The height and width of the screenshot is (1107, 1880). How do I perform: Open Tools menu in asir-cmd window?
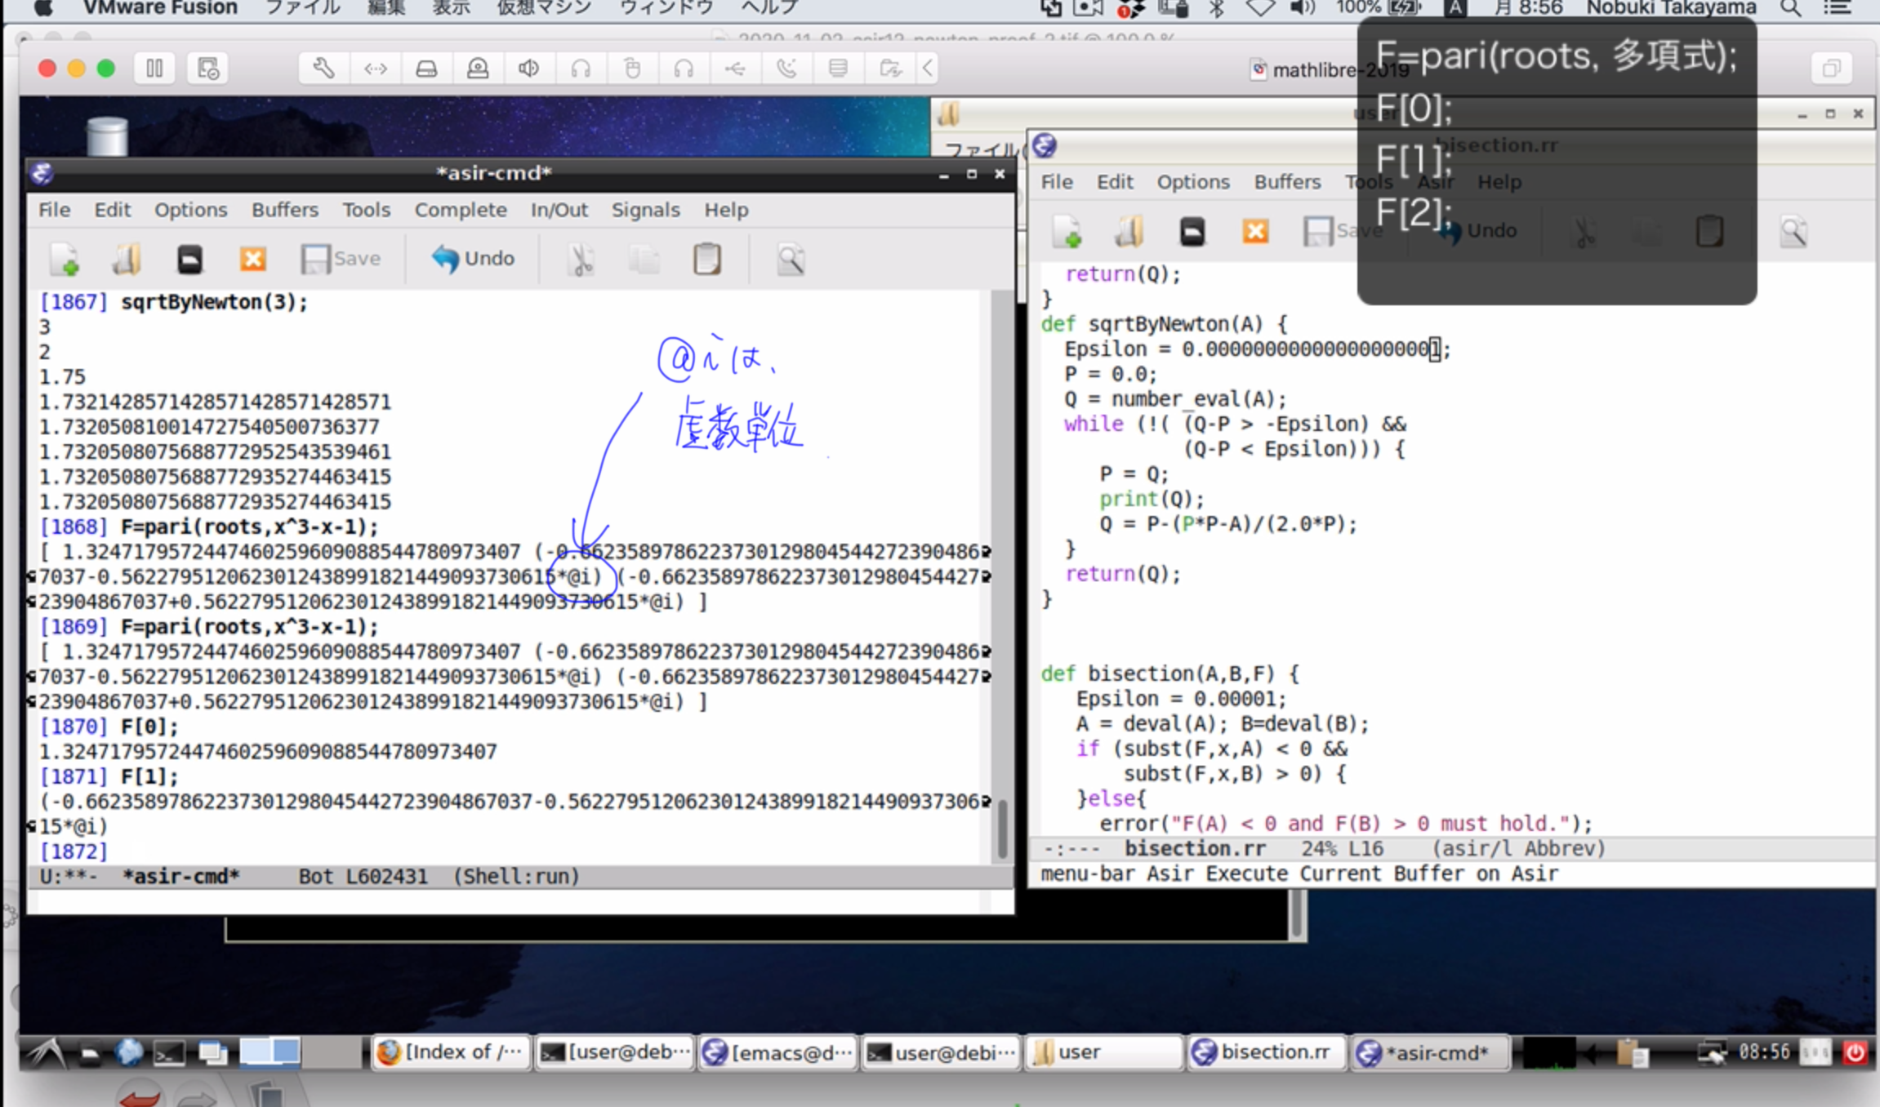tap(366, 210)
